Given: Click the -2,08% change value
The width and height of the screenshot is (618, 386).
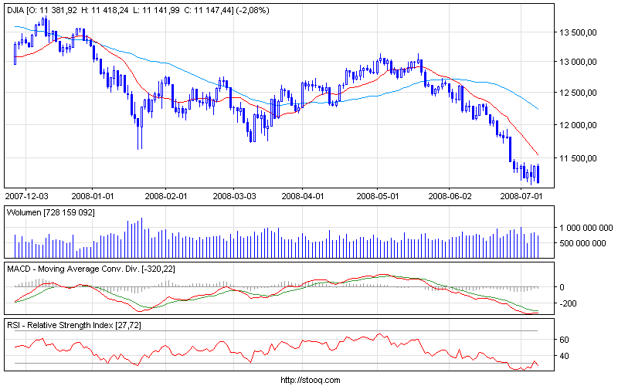Looking at the screenshot, I should pyautogui.click(x=253, y=10).
